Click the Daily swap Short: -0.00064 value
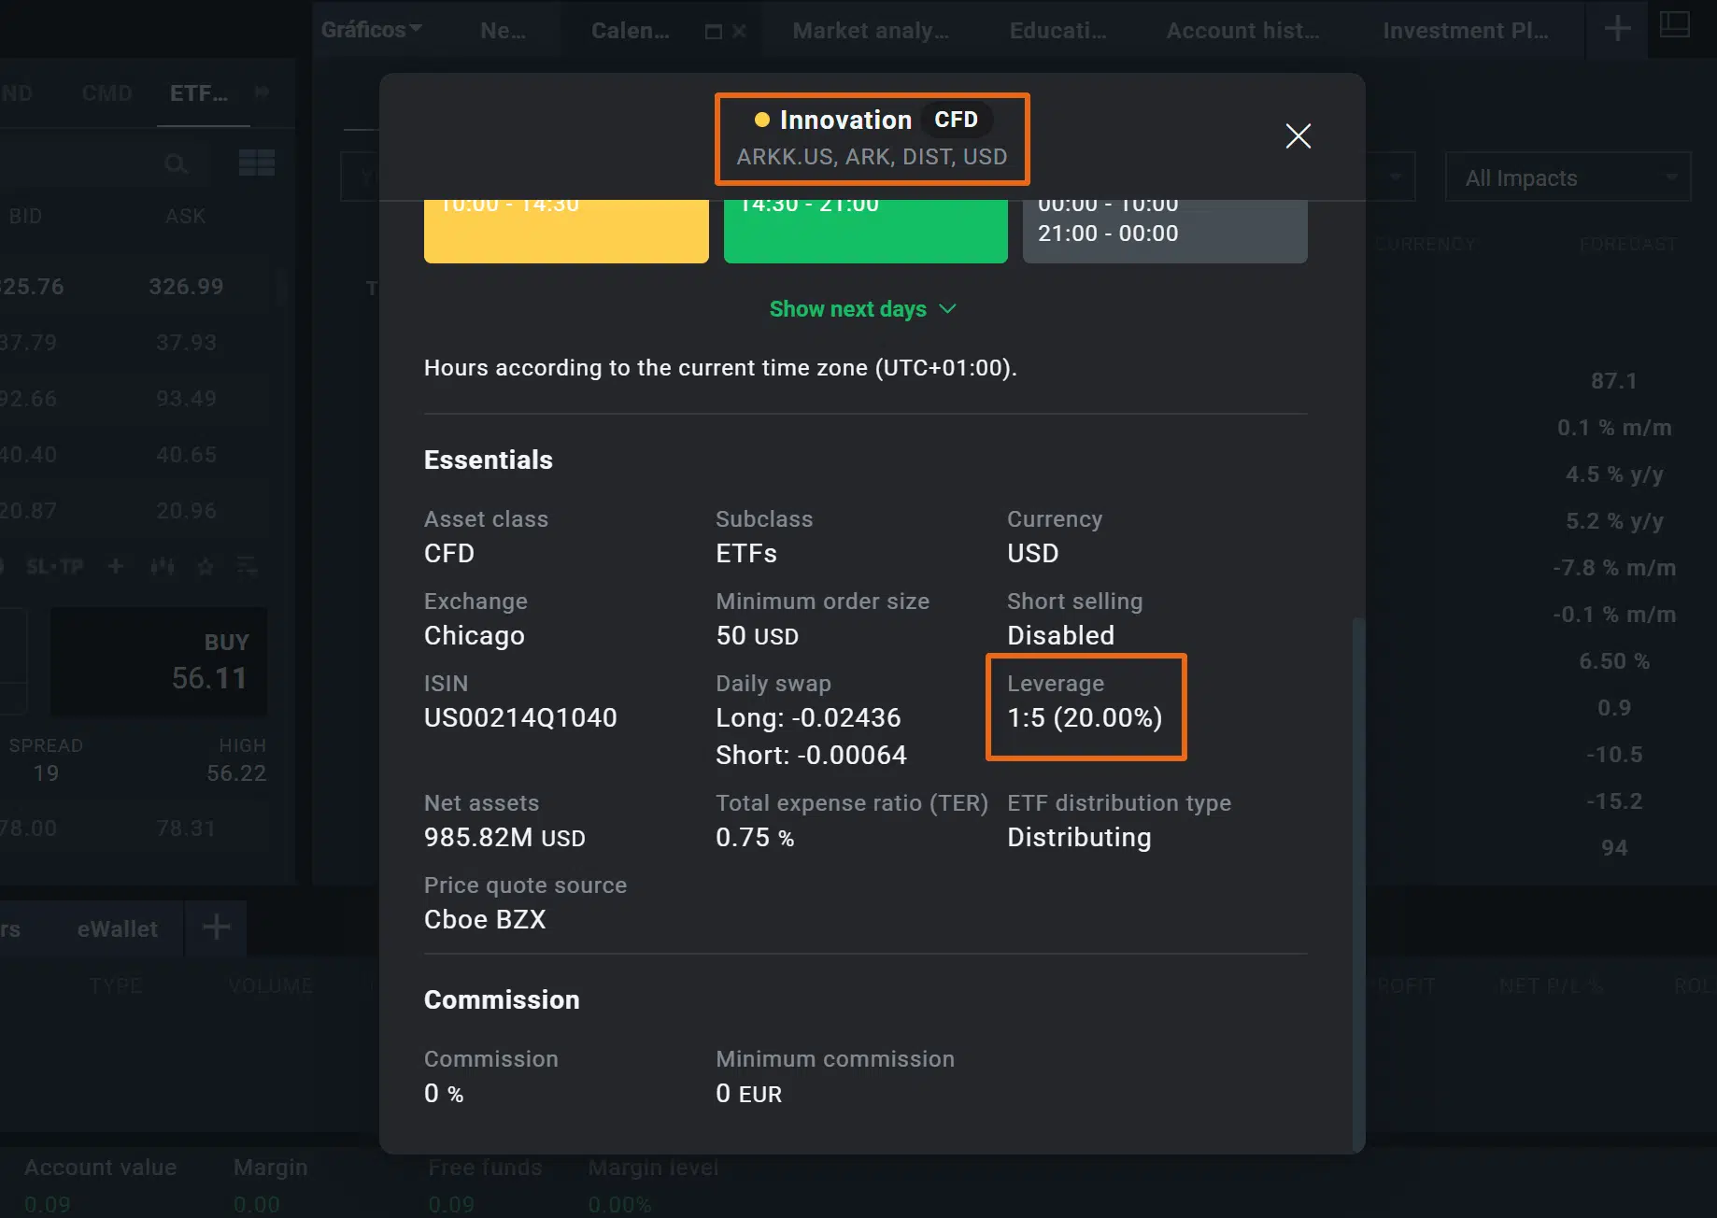The width and height of the screenshot is (1717, 1218). tap(811, 755)
